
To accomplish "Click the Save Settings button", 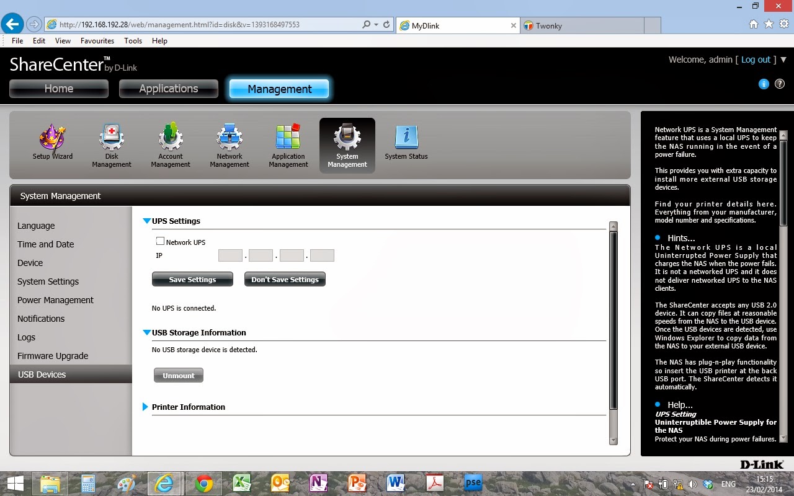I will (x=192, y=280).
